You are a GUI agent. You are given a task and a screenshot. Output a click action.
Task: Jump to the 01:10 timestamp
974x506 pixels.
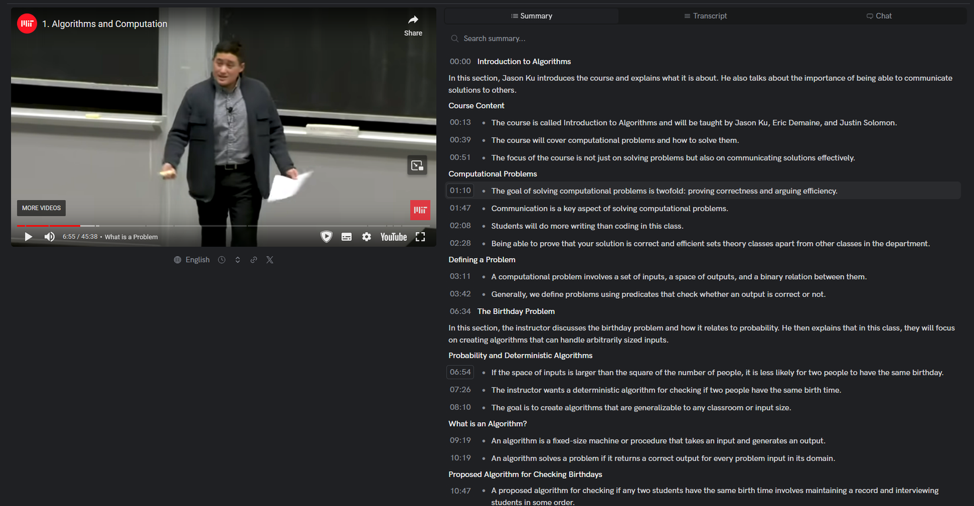click(x=460, y=191)
